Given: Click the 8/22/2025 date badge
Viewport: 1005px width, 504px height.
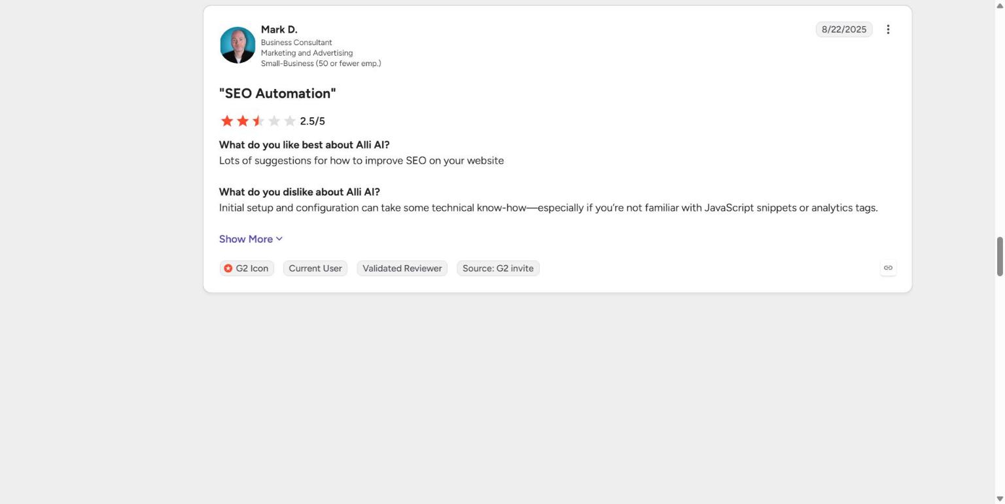Looking at the screenshot, I should point(844,29).
